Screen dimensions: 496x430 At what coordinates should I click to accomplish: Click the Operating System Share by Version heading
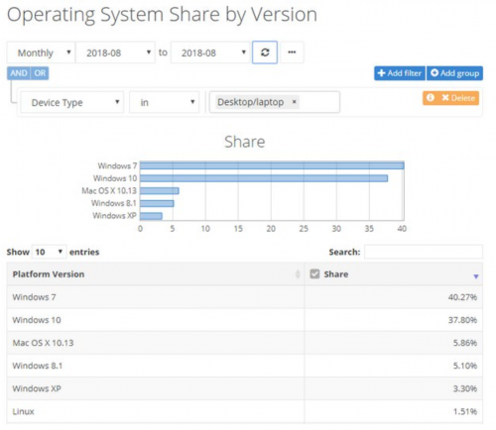[x=162, y=15]
